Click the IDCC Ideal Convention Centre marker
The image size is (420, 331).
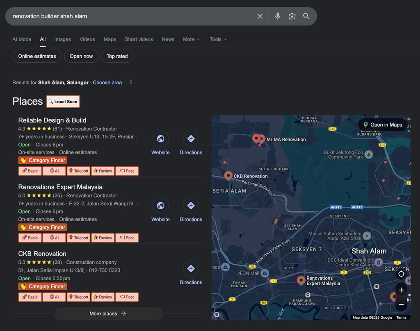click(x=379, y=262)
